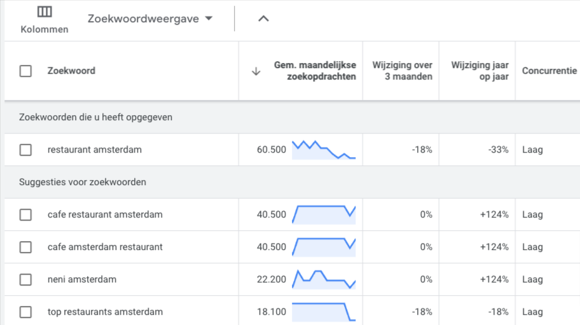Click Wijziging jaar op jaar header
The width and height of the screenshot is (580, 325).
pos(480,71)
